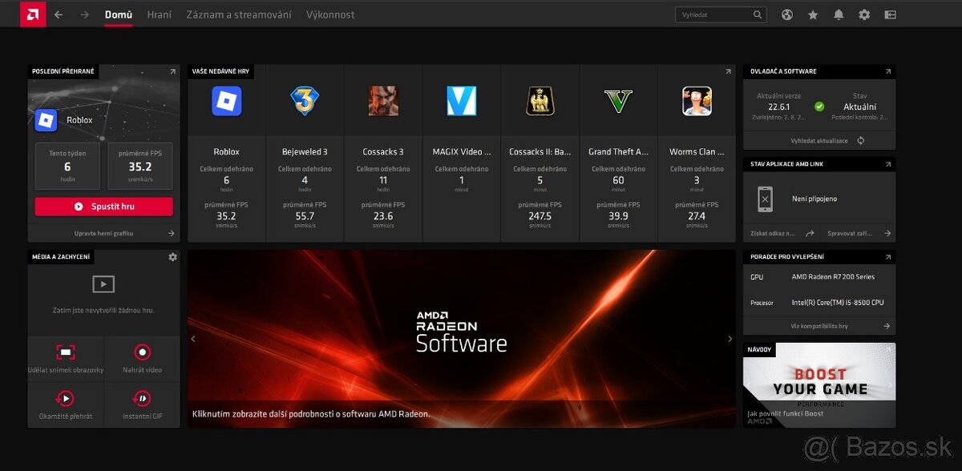Open settings gear in top bar
The width and height of the screenshot is (962, 471).
coord(864,14)
